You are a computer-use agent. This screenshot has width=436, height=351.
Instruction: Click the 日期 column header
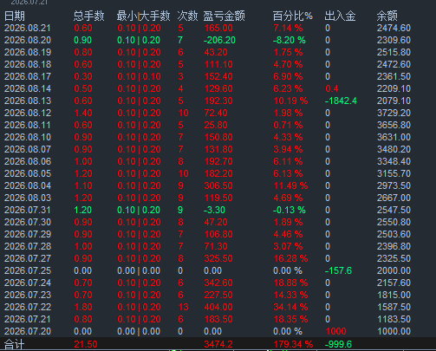point(15,16)
